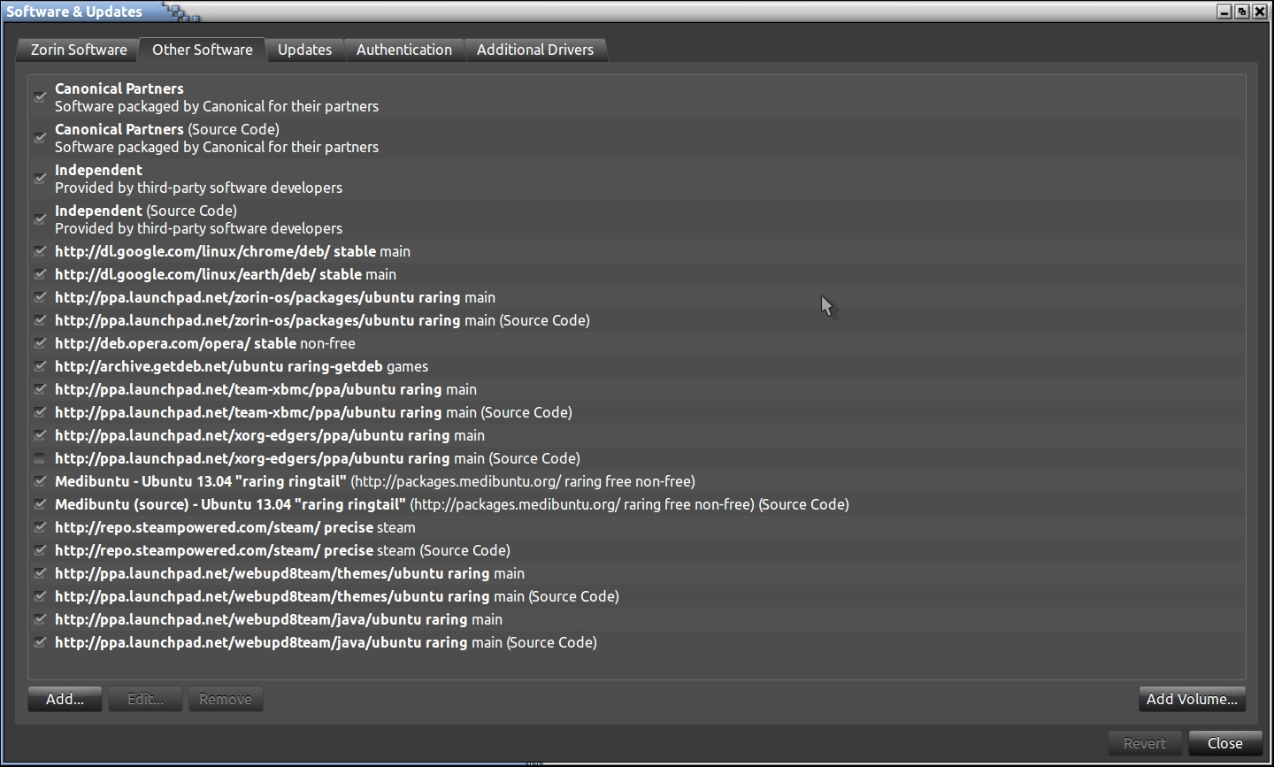Toggle Google Earth deb repository checkbox

click(40, 274)
